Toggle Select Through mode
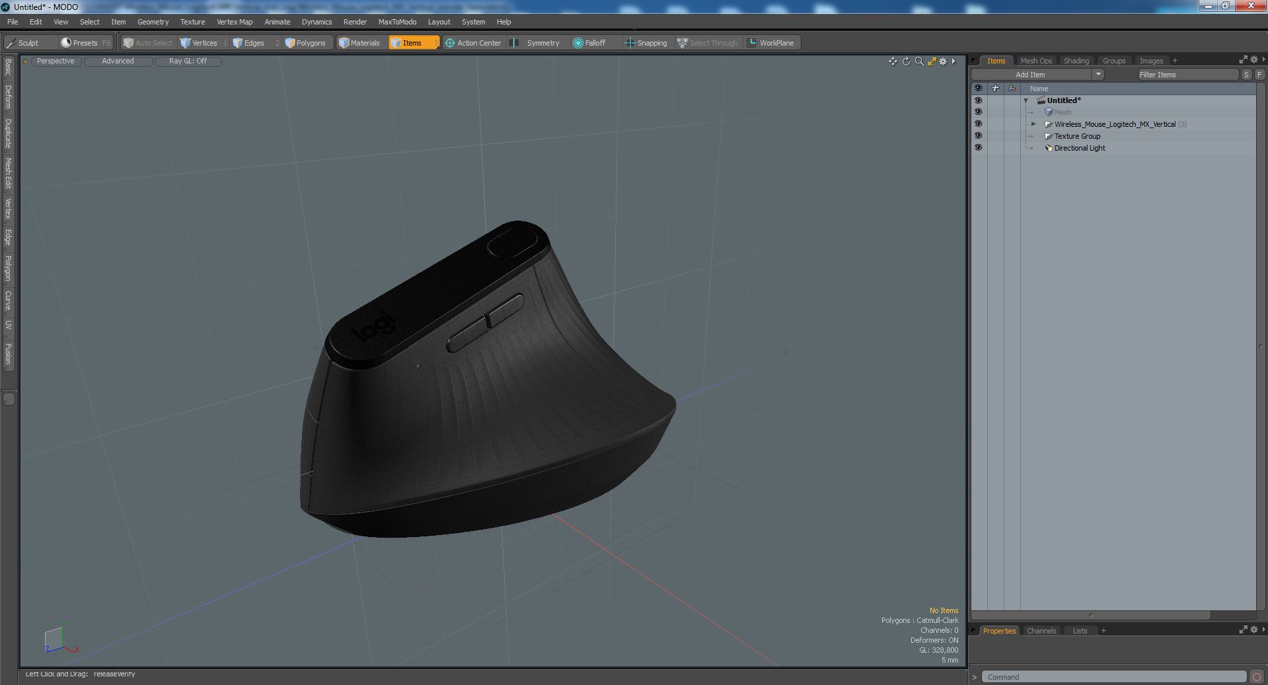The height and width of the screenshot is (685, 1268). point(708,43)
